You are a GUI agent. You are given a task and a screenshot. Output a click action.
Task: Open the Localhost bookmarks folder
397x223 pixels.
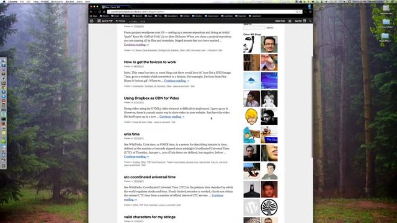[227, 16]
